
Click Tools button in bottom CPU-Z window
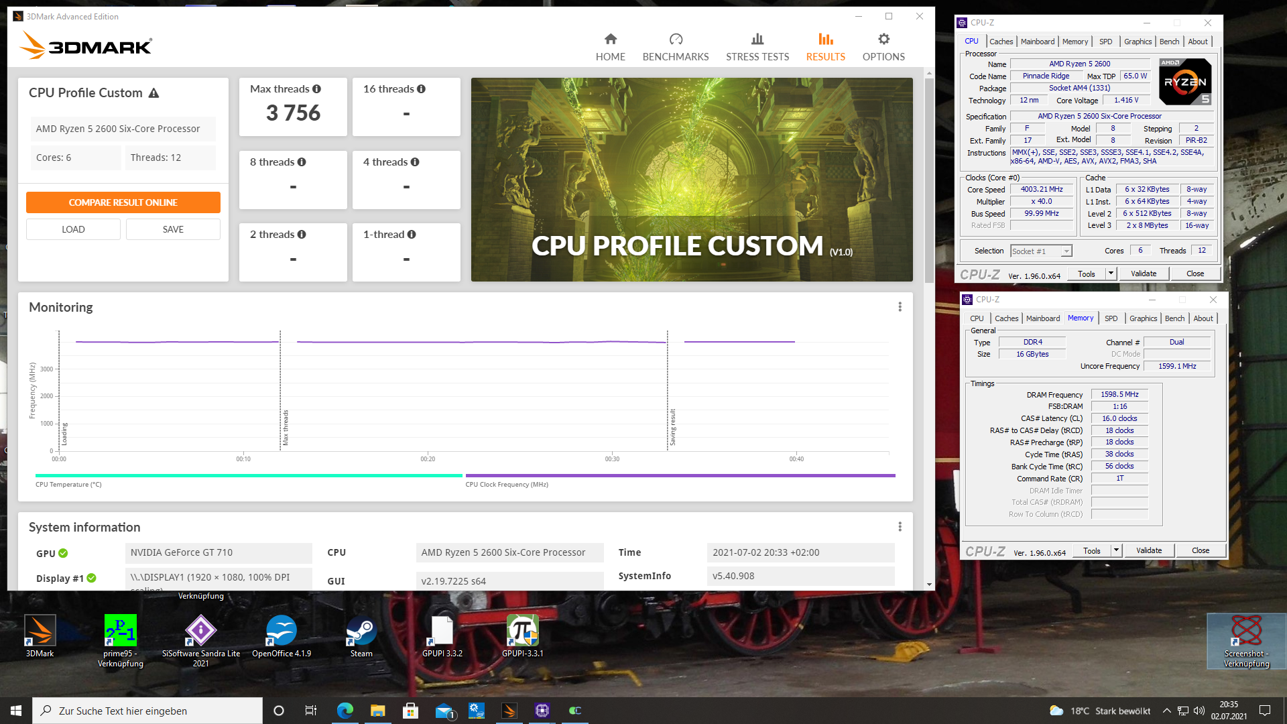1092,550
